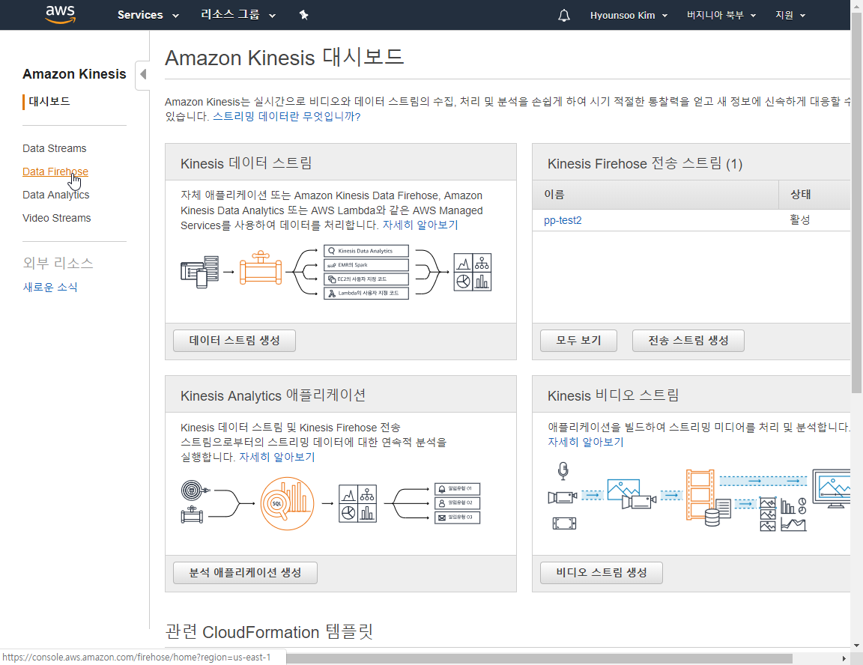Click the 모두 보기 button
The width and height of the screenshot is (863, 665).
point(578,341)
